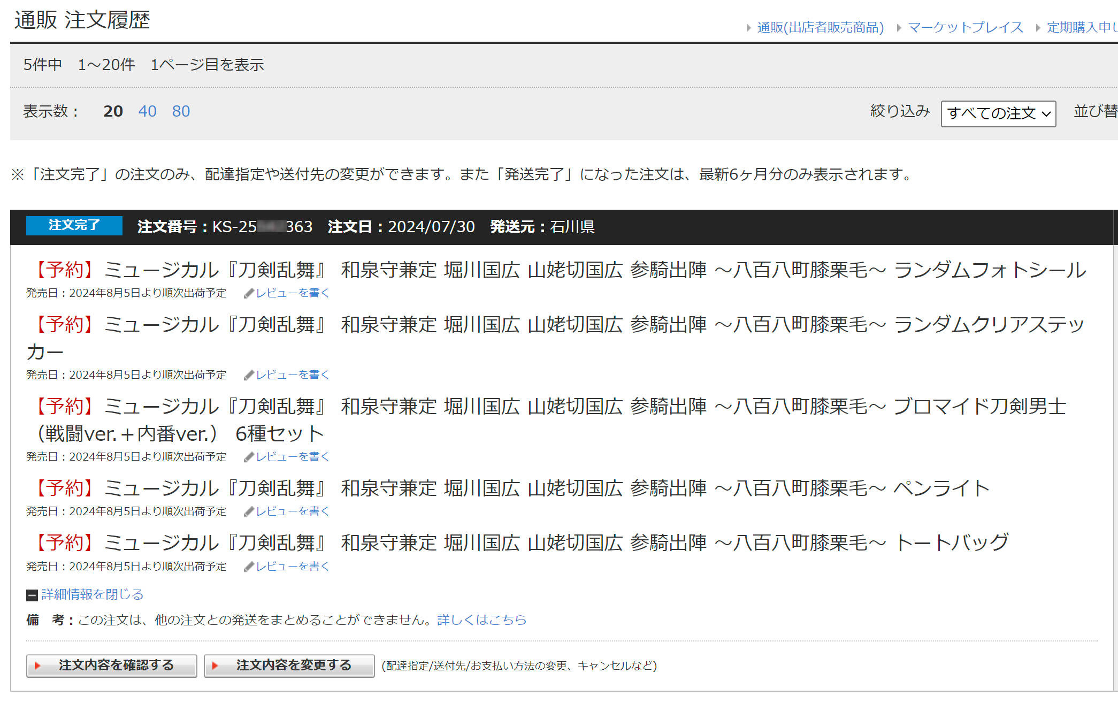1118x711 pixels.
Task: Open 詳しくはこちら link in remarks
Action: (x=482, y=620)
